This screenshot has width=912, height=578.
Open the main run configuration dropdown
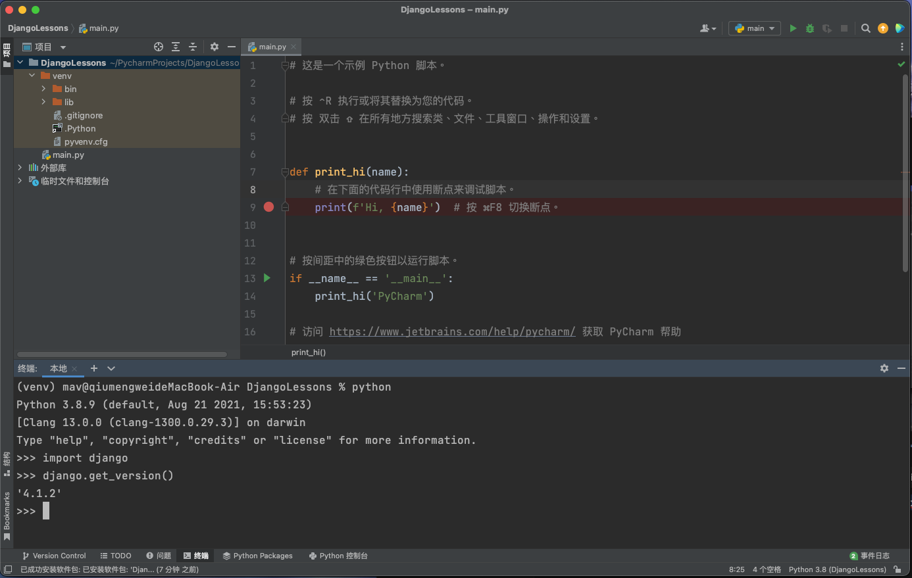(755, 28)
